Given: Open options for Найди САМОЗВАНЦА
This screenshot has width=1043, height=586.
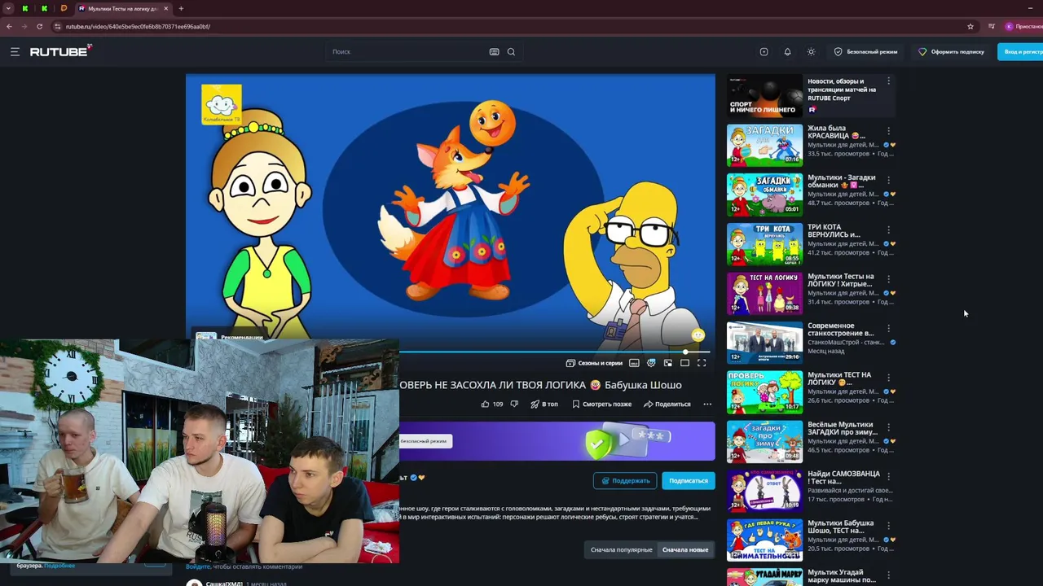Looking at the screenshot, I should coord(888,477).
